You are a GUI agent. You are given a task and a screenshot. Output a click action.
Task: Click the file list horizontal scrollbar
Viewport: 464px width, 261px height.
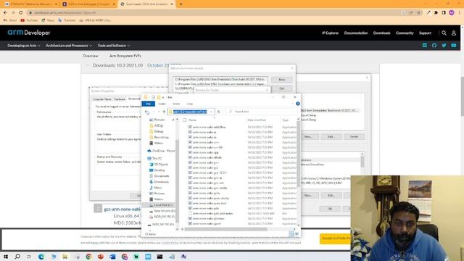click(225, 229)
